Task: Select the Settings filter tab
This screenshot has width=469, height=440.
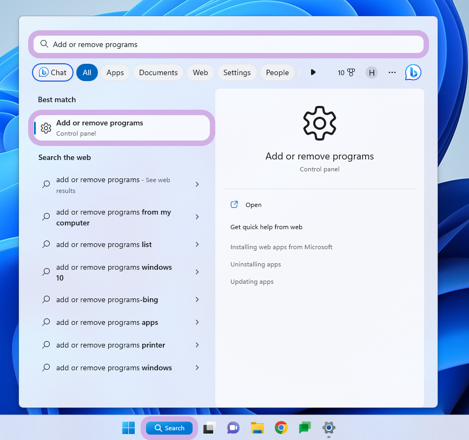Action: click(237, 72)
